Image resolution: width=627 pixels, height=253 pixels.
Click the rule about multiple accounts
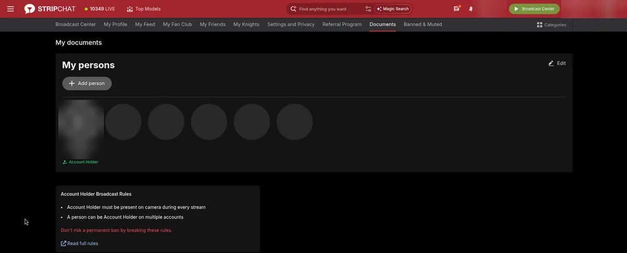[x=125, y=217]
